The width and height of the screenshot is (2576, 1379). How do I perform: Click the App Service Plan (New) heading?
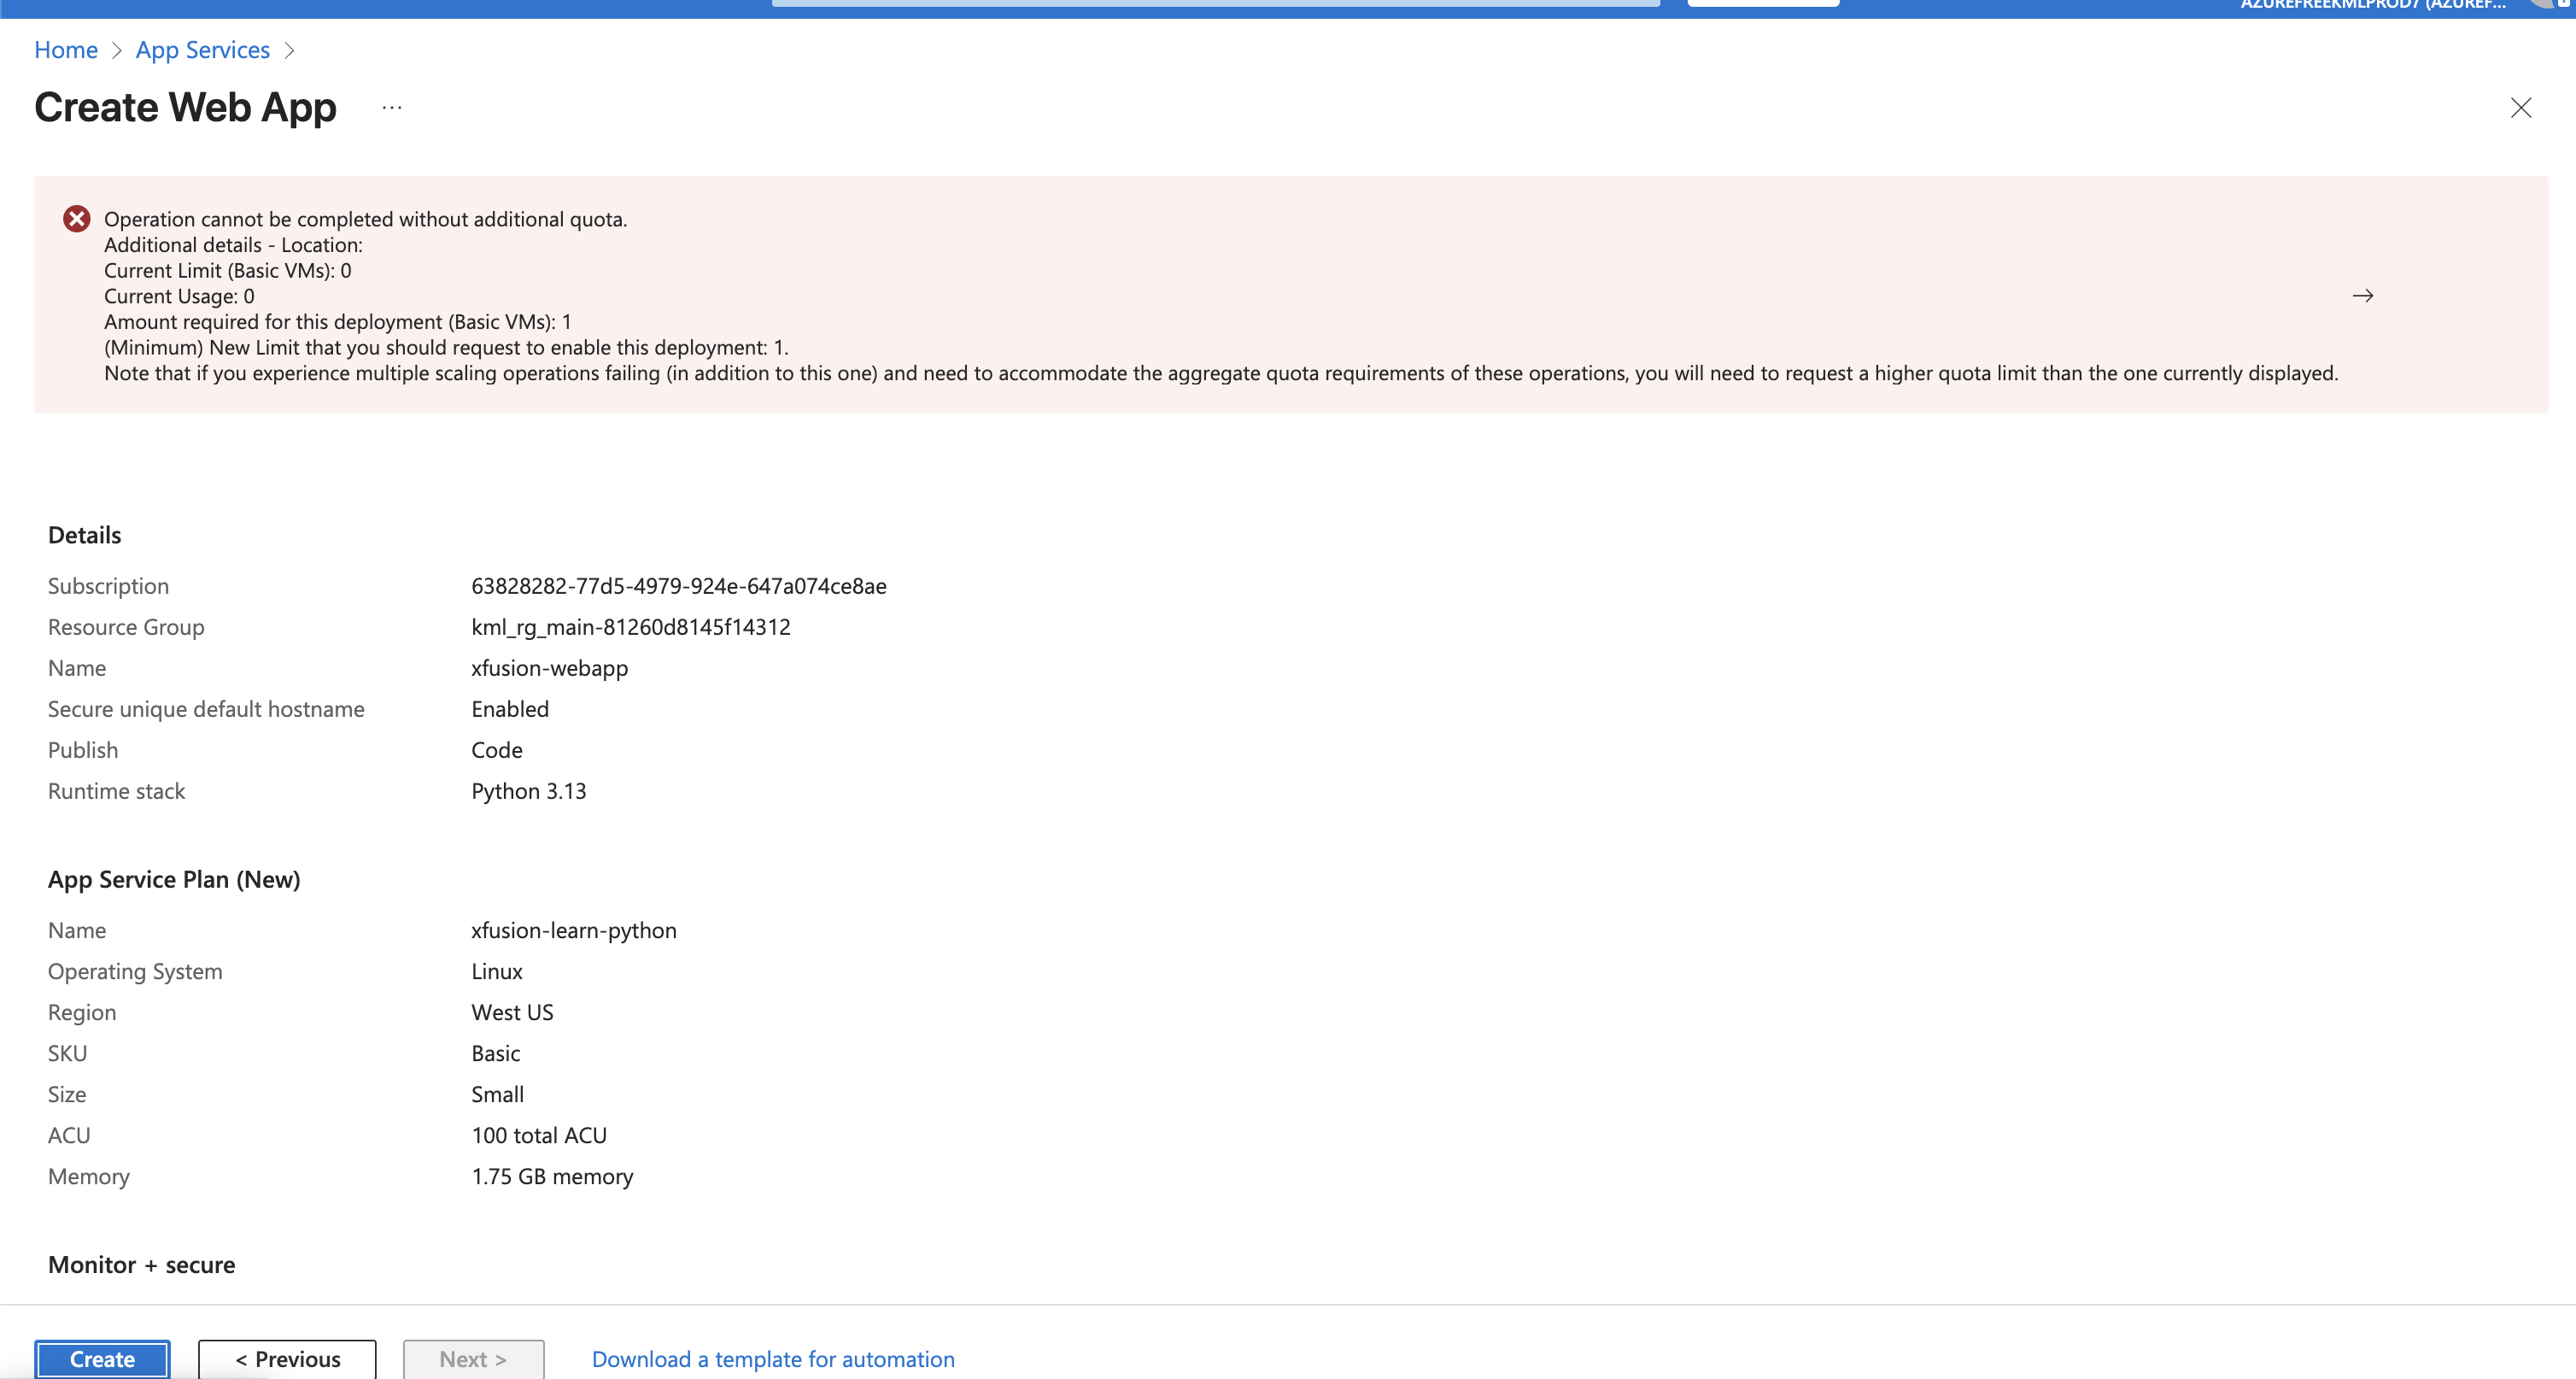coord(174,879)
